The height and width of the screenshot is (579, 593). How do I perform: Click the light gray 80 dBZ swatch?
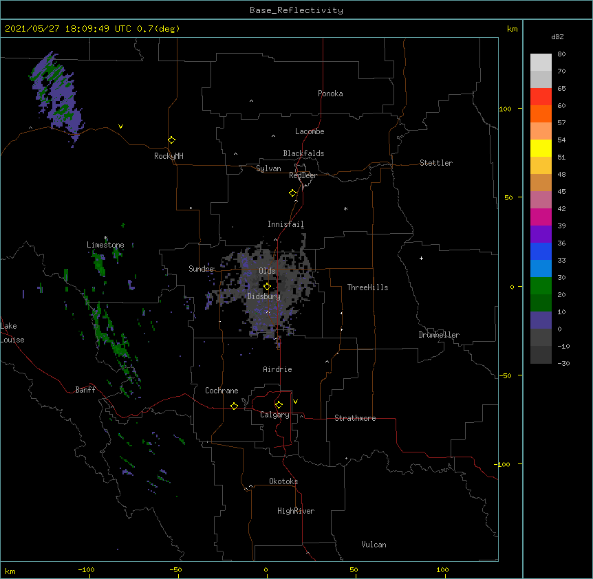541,63
